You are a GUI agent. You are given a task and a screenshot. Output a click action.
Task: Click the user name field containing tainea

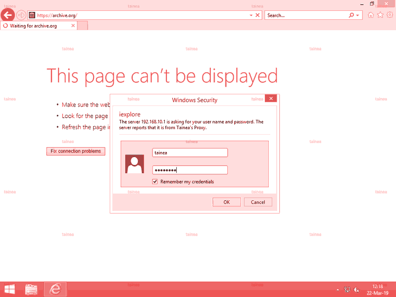coord(190,152)
